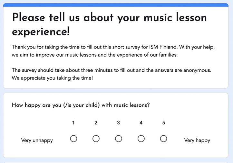Click the "survey should take about three minutes" line

point(112,70)
